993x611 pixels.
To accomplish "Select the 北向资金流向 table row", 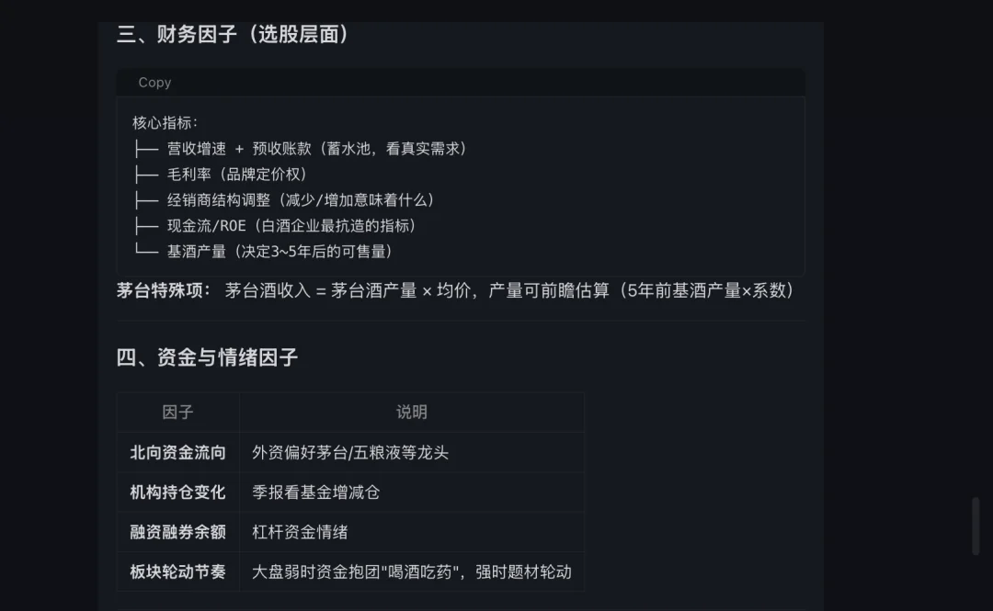I will coord(177,452).
